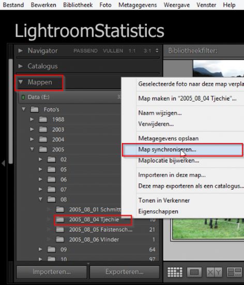Open the Foto menu
The image size is (244, 285).
(105, 5)
